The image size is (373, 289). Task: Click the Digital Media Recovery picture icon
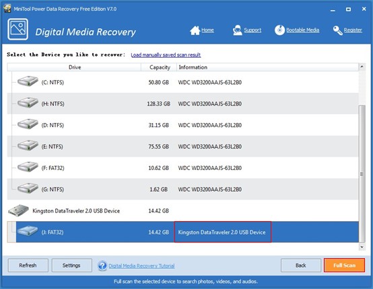18,29
